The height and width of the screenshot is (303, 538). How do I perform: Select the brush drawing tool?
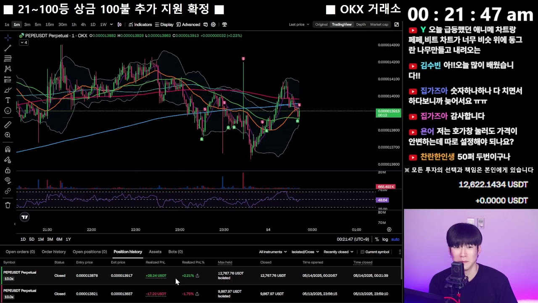(x=8, y=90)
